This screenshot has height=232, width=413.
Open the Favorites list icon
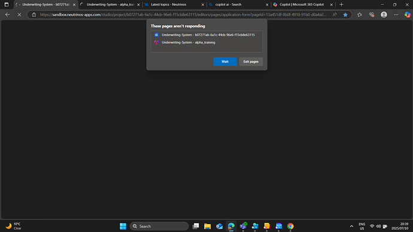point(360,15)
